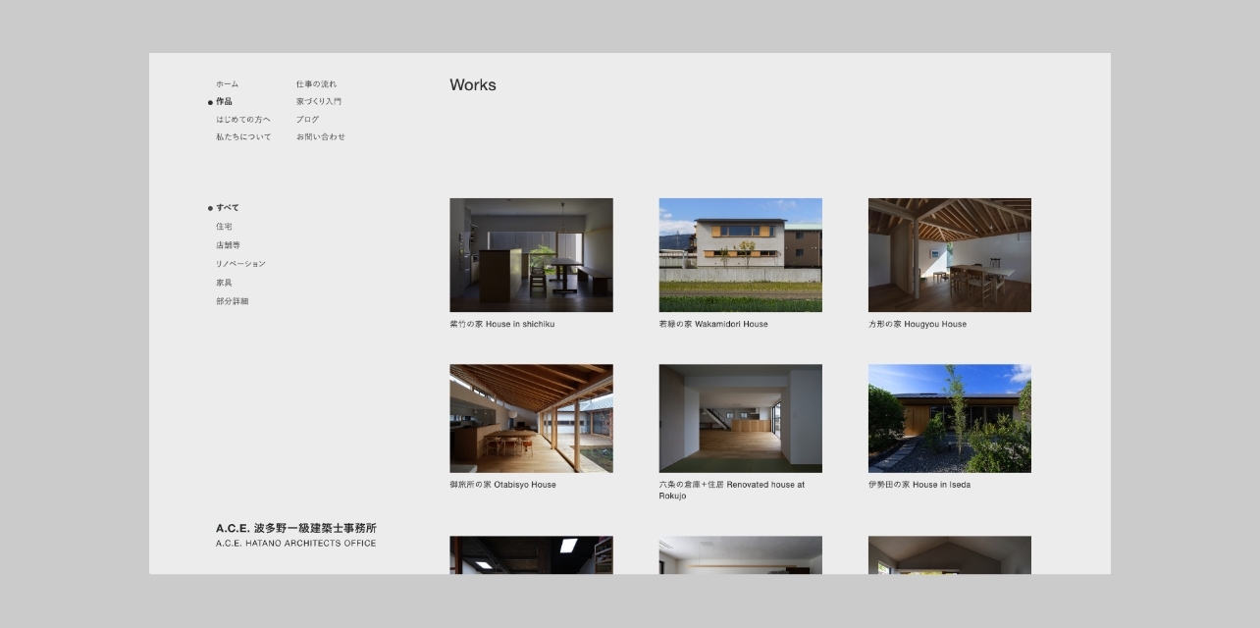Select the すべて category filter
The image size is (1260, 628).
pos(228,208)
